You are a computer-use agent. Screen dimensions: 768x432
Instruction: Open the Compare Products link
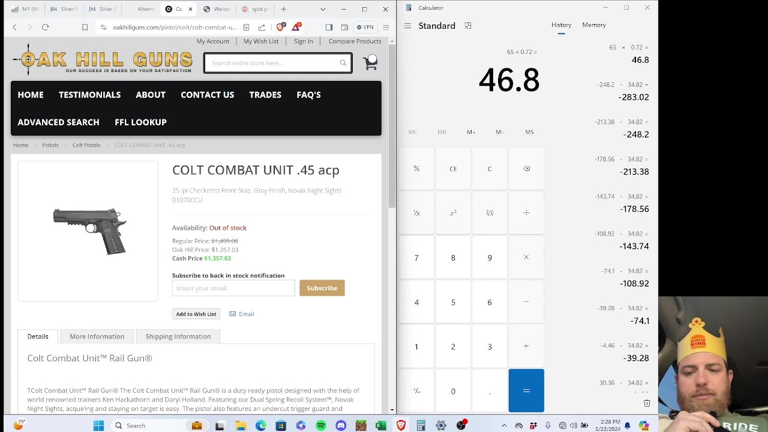coord(355,41)
